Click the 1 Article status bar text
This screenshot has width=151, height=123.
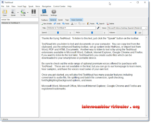pyautogui.click(x=5, y=119)
